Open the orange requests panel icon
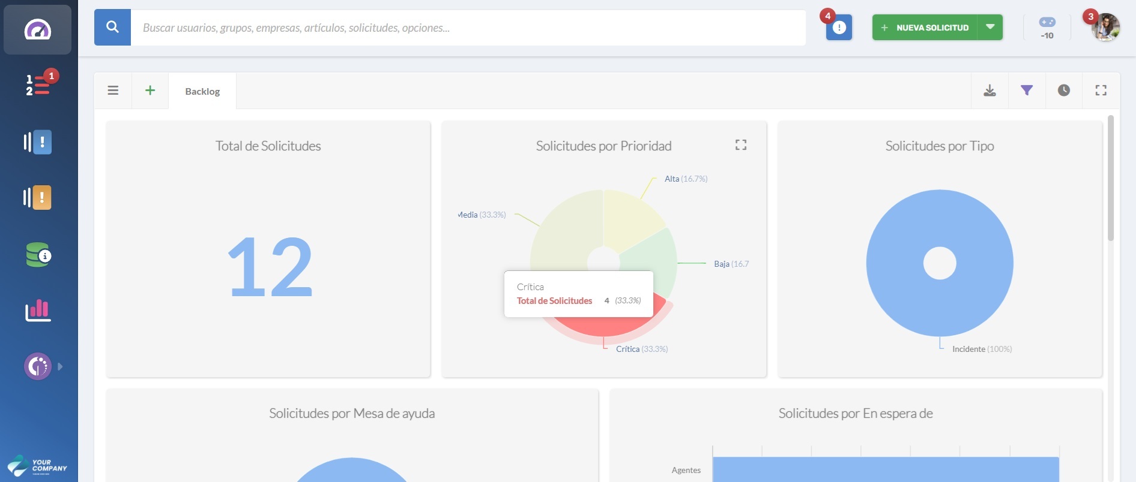The image size is (1136, 482). tap(37, 197)
